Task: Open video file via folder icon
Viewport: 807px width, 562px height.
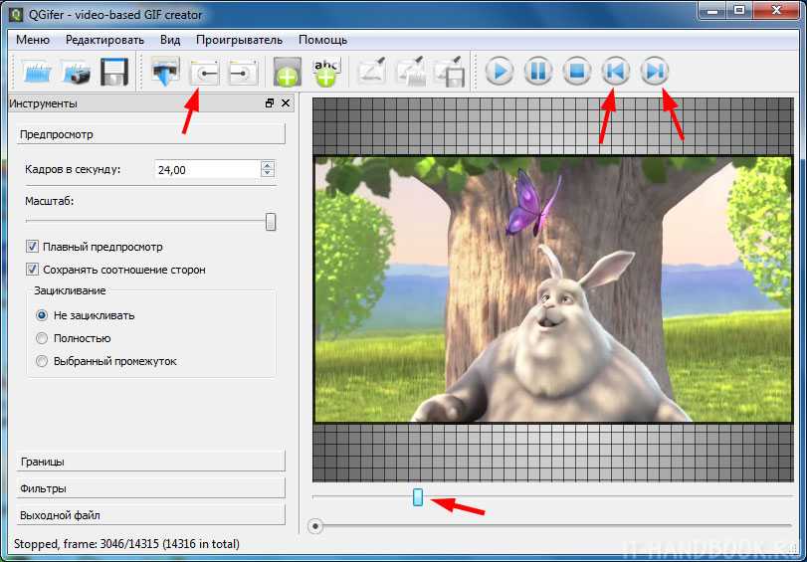Action: pos(38,71)
